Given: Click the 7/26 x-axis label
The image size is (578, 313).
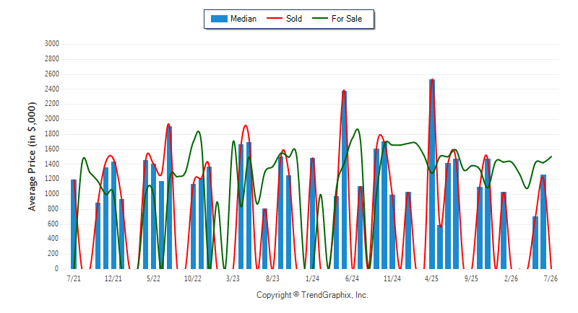Looking at the screenshot, I should pos(551,279).
